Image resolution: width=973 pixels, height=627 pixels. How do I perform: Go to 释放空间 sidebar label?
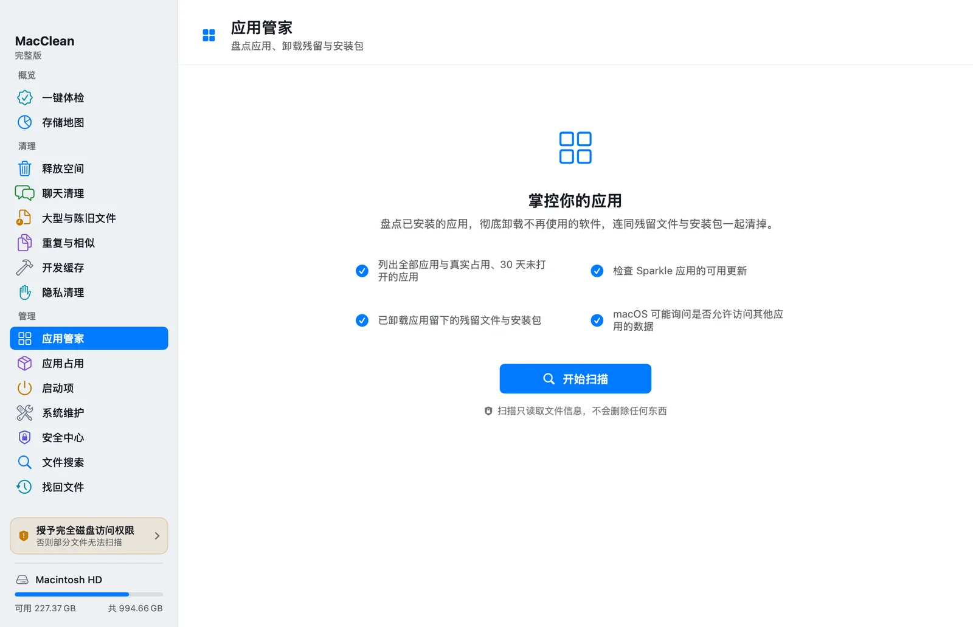(63, 168)
